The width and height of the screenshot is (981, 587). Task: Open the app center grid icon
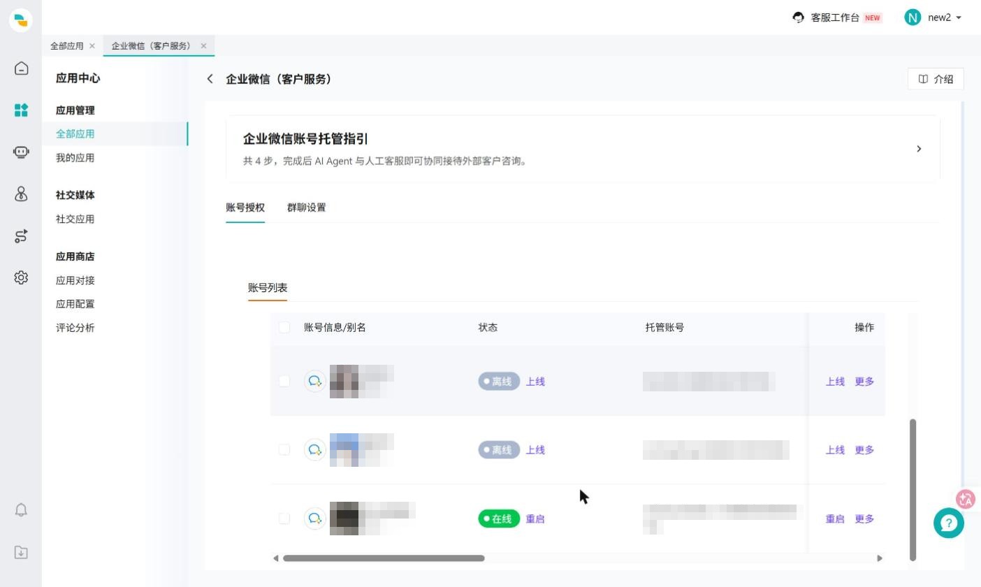click(21, 110)
